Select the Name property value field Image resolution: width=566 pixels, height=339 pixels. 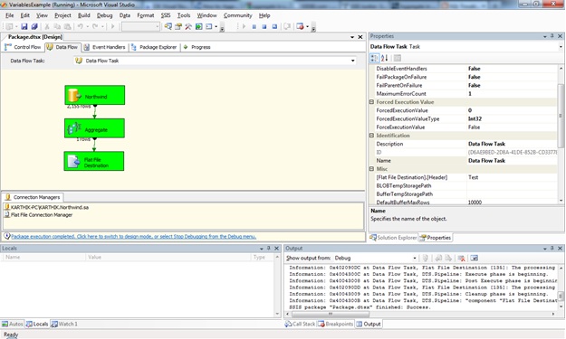coord(513,160)
